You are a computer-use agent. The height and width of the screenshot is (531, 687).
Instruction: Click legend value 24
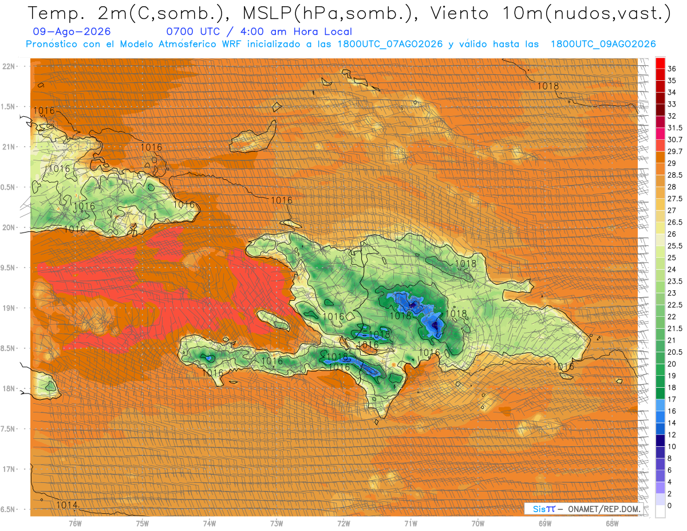(672, 269)
